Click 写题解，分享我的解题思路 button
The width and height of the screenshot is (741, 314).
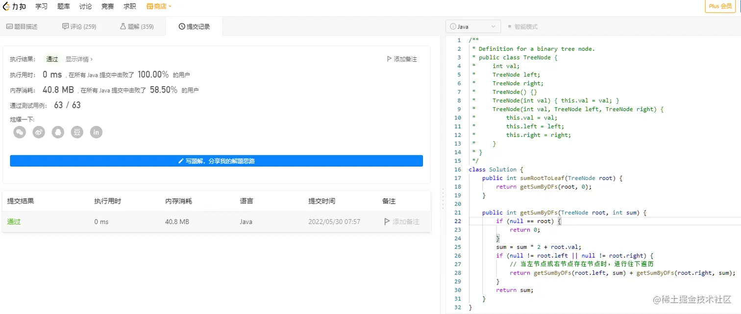[x=216, y=161]
